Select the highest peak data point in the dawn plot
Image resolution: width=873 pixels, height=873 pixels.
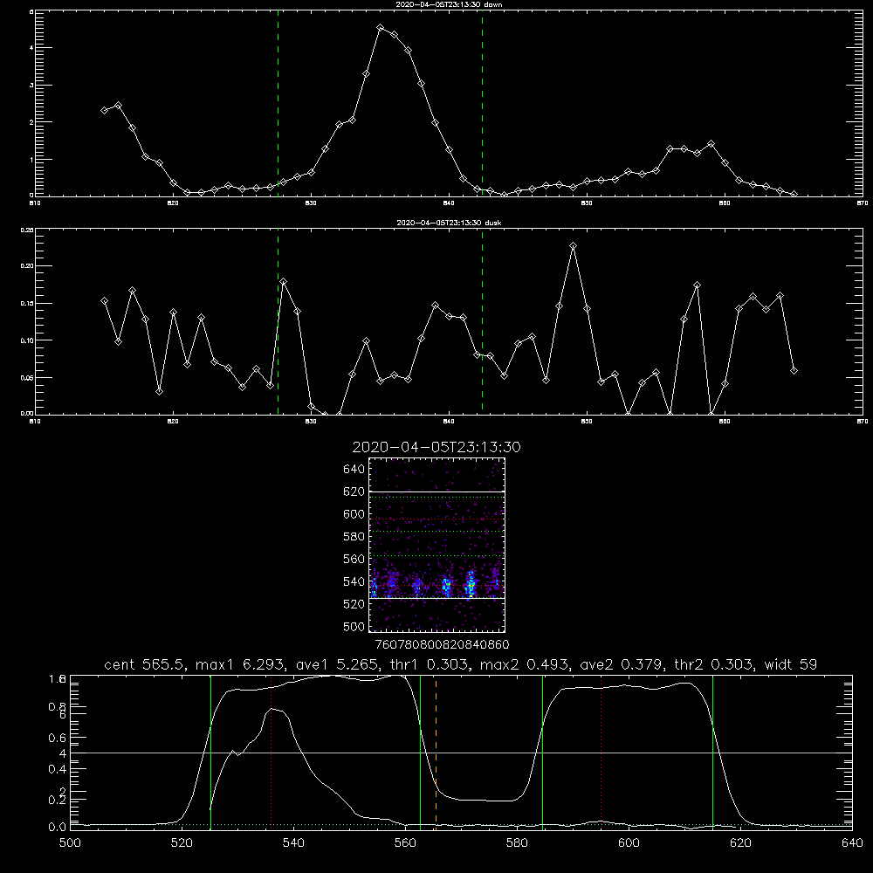click(381, 27)
